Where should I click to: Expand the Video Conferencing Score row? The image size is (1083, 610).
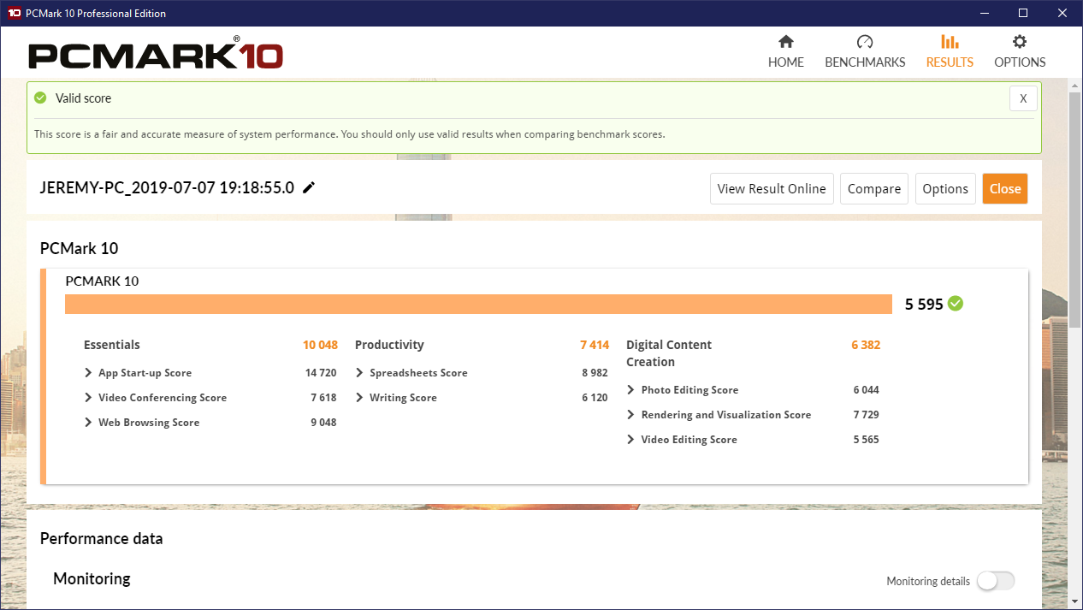tap(156, 398)
